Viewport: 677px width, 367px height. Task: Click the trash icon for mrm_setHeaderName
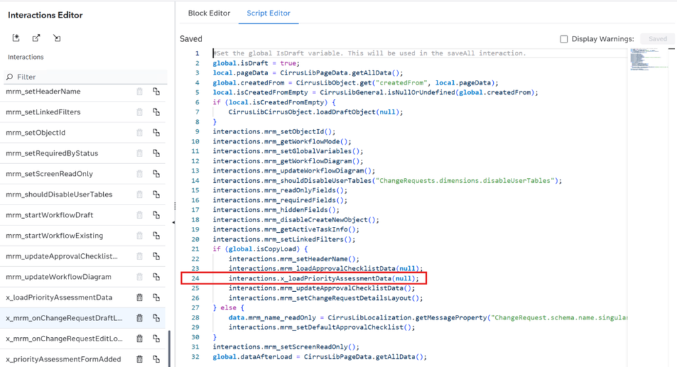click(140, 91)
